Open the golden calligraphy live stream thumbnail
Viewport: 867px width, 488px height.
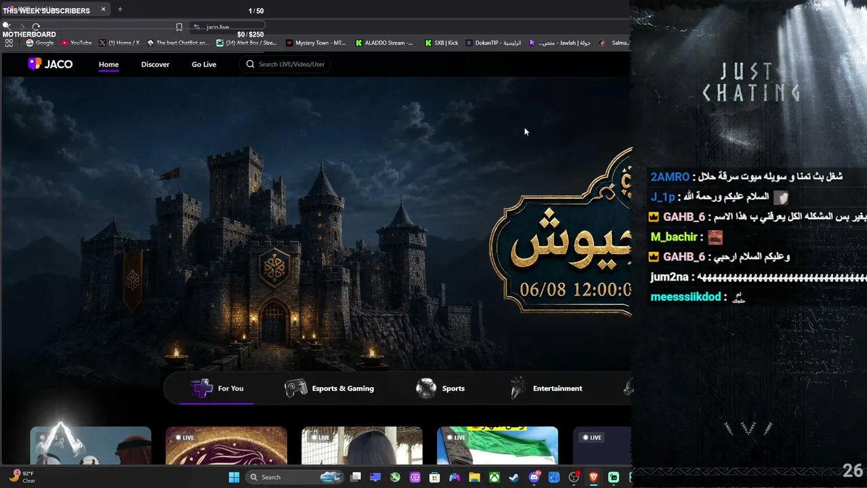click(x=226, y=445)
